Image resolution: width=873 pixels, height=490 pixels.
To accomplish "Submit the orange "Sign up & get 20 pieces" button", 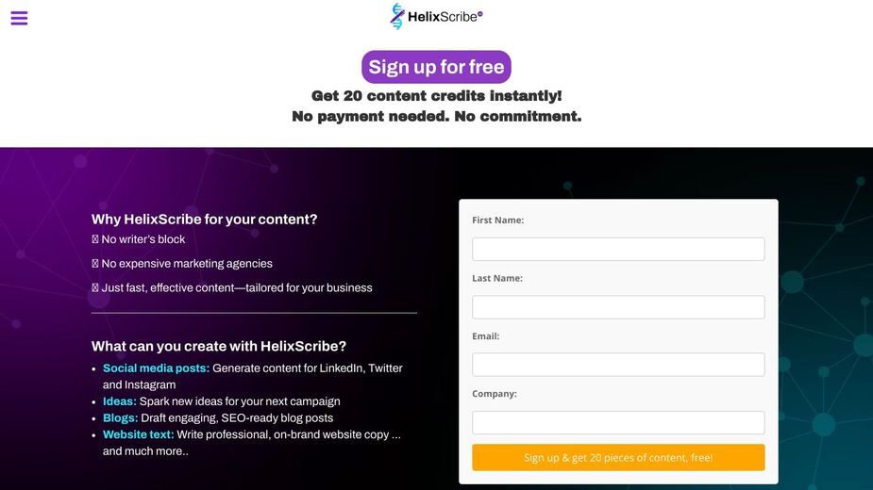I will [x=618, y=457].
